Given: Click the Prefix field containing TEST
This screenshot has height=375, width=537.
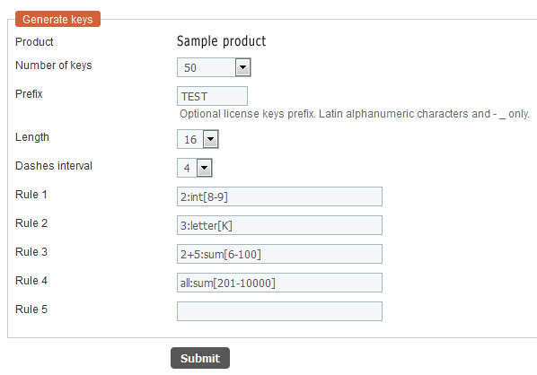Looking at the screenshot, I should click(212, 96).
